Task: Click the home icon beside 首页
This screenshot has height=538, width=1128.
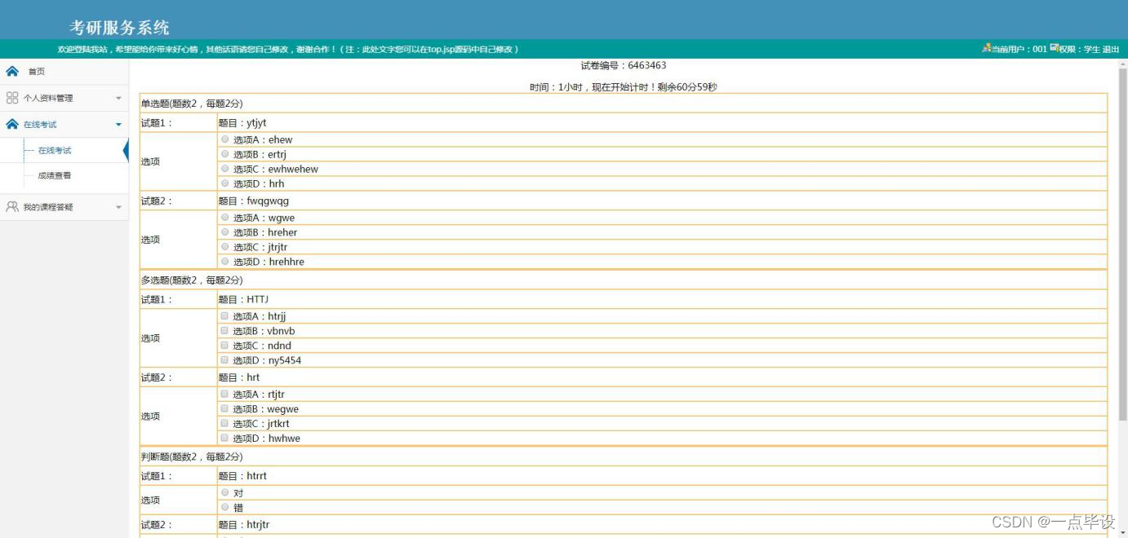Action: click(12, 72)
